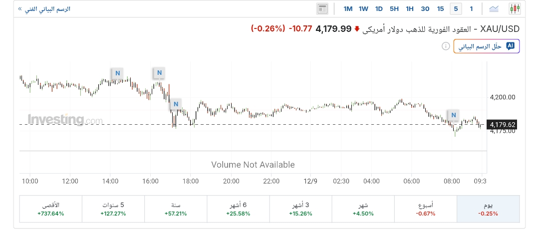The height and width of the screenshot is (232, 539).
Task: Open the technical chart link (الرسم البياني الفني)
Action: [44, 9]
